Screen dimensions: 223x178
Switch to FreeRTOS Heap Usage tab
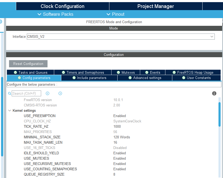[x=193, y=72]
